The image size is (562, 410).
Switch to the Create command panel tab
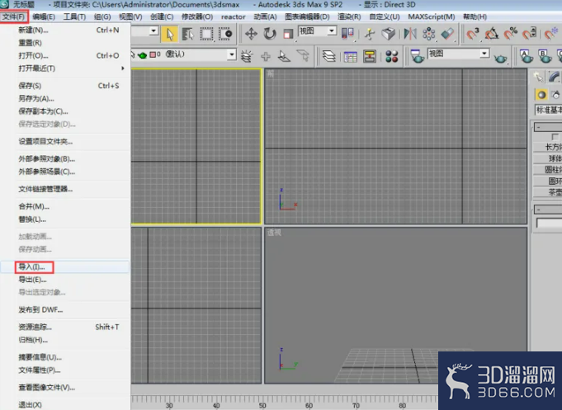[x=538, y=77]
